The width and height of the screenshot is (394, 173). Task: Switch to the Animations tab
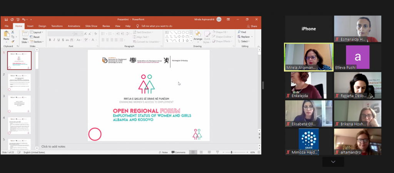(74, 26)
